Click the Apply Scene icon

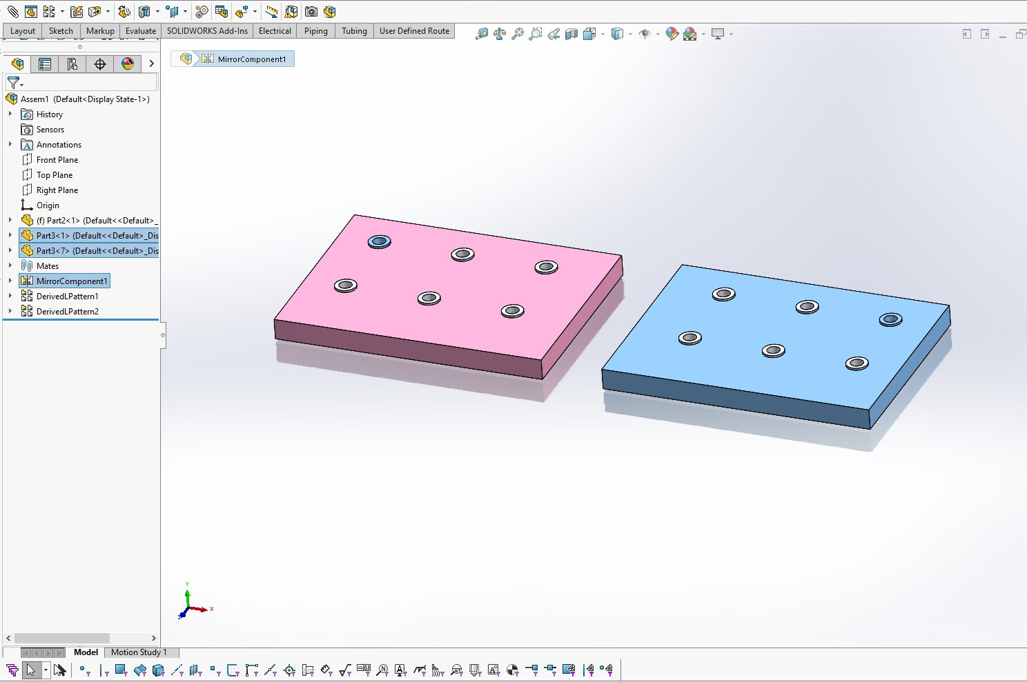click(690, 34)
